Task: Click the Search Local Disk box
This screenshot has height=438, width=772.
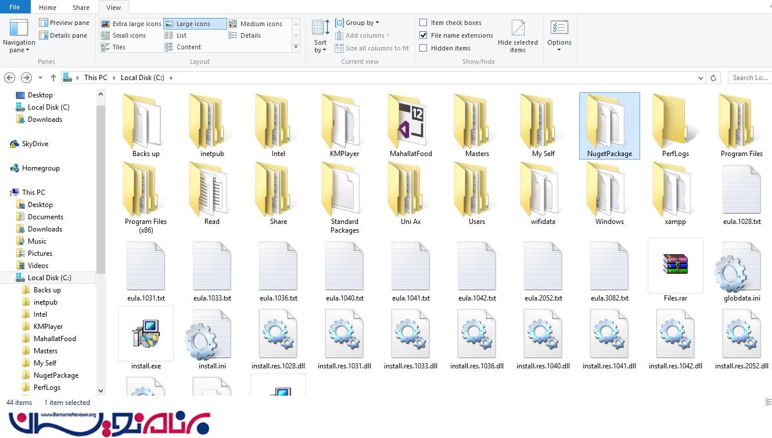Action: [x=750, y=78]
